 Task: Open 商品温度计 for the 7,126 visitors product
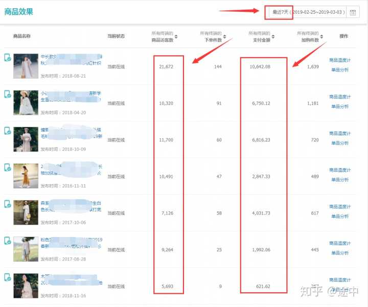tap(340, 206)
